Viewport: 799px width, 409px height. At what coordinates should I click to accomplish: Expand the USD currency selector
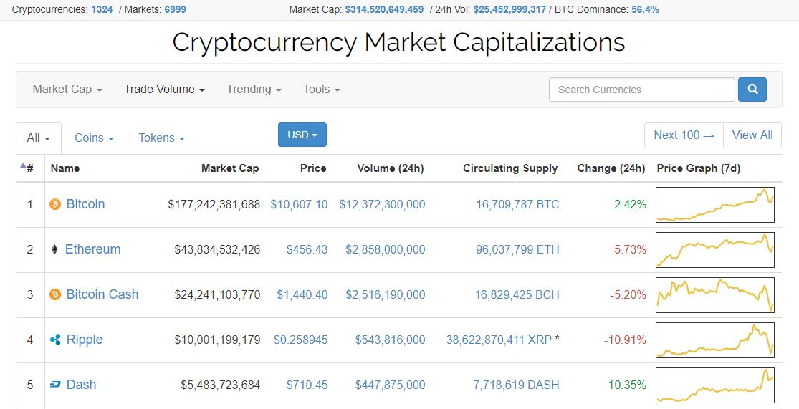tap(302, 135)
